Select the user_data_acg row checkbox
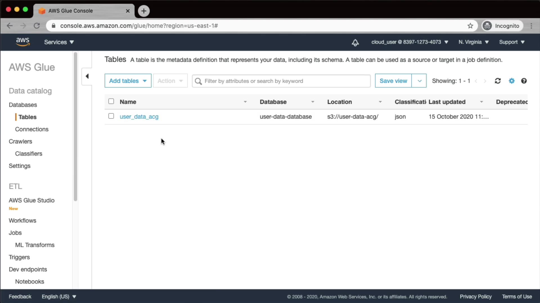The width and height of the screenshot is (540, 303). tap(111, 116)
